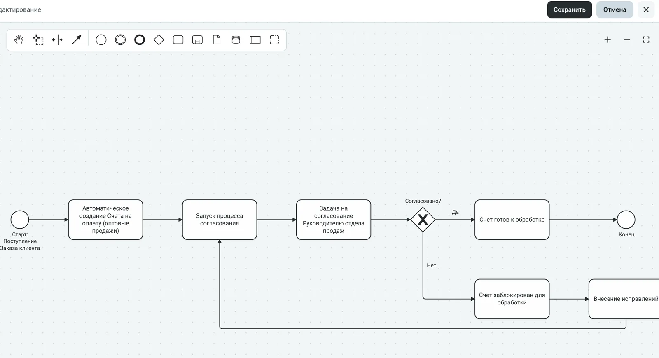The width and height of the screenshot is (659, 358).
Task: Add an end event from the palette
Action: pos(140,40)
